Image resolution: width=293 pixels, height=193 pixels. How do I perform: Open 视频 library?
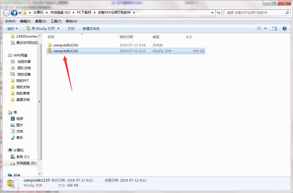[x=17, y=118]
